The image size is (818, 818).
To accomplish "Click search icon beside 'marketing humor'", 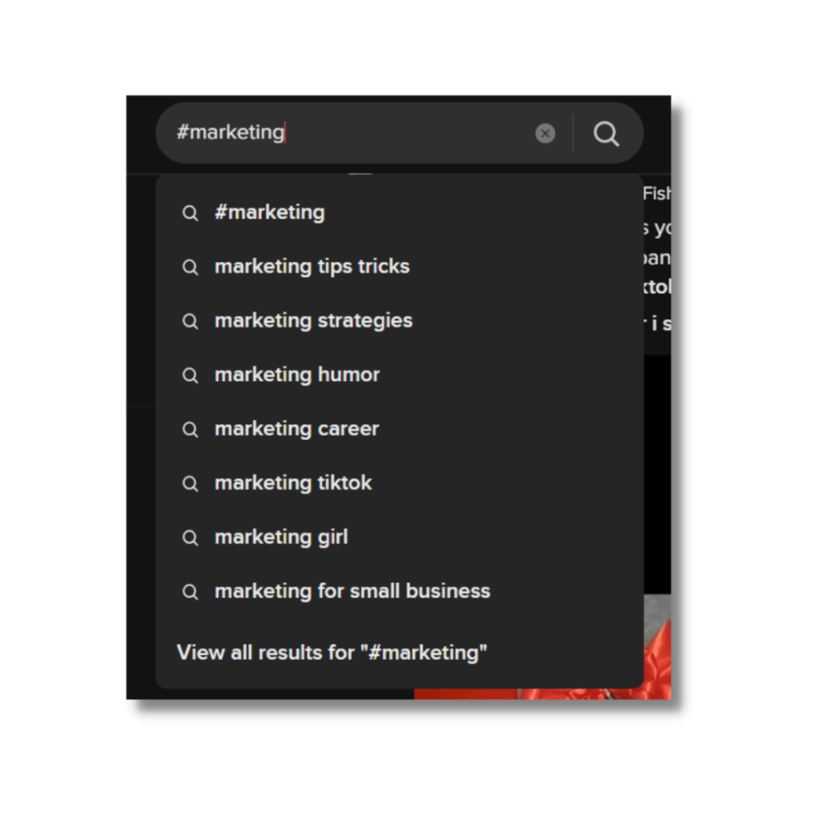I will pos(190,375).
